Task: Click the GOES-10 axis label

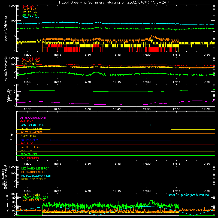Action: point(9,95)
